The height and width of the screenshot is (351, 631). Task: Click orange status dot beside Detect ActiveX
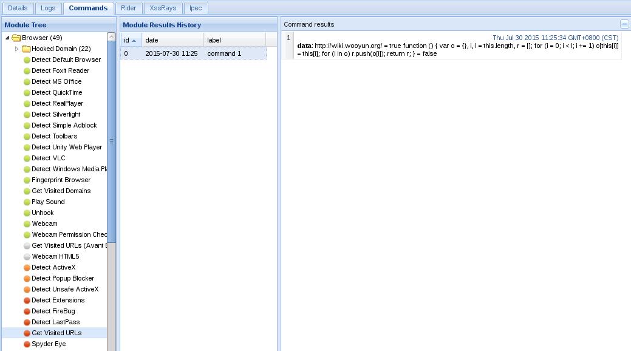coord(27,268)
